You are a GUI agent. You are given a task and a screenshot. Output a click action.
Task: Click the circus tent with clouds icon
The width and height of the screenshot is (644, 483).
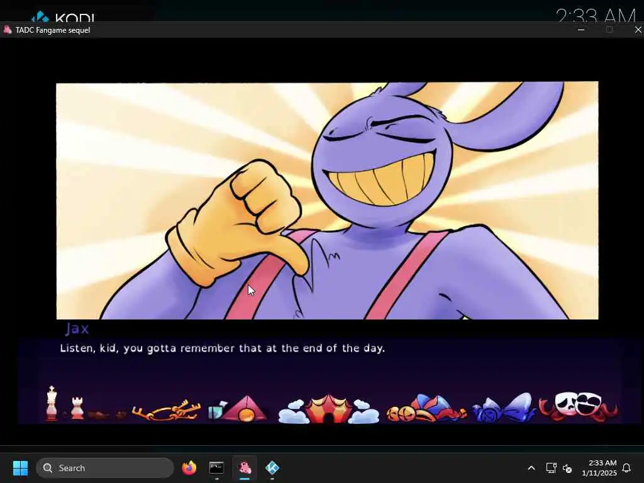(328, 409)
